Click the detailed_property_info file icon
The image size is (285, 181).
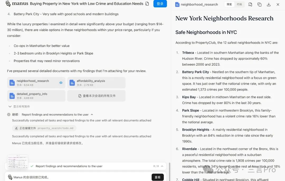click(12, 96)
